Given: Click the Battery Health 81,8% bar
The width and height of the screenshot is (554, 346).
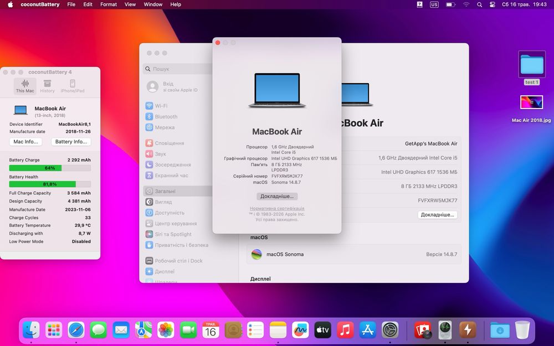Looking at the screenshot, I should (x=50, y=184).
